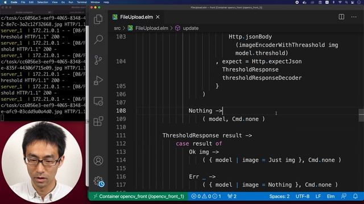Open the Run and Debug view
Image resolution: width=364 pixels, height=204 pixels.
click(x=98, y=80)
